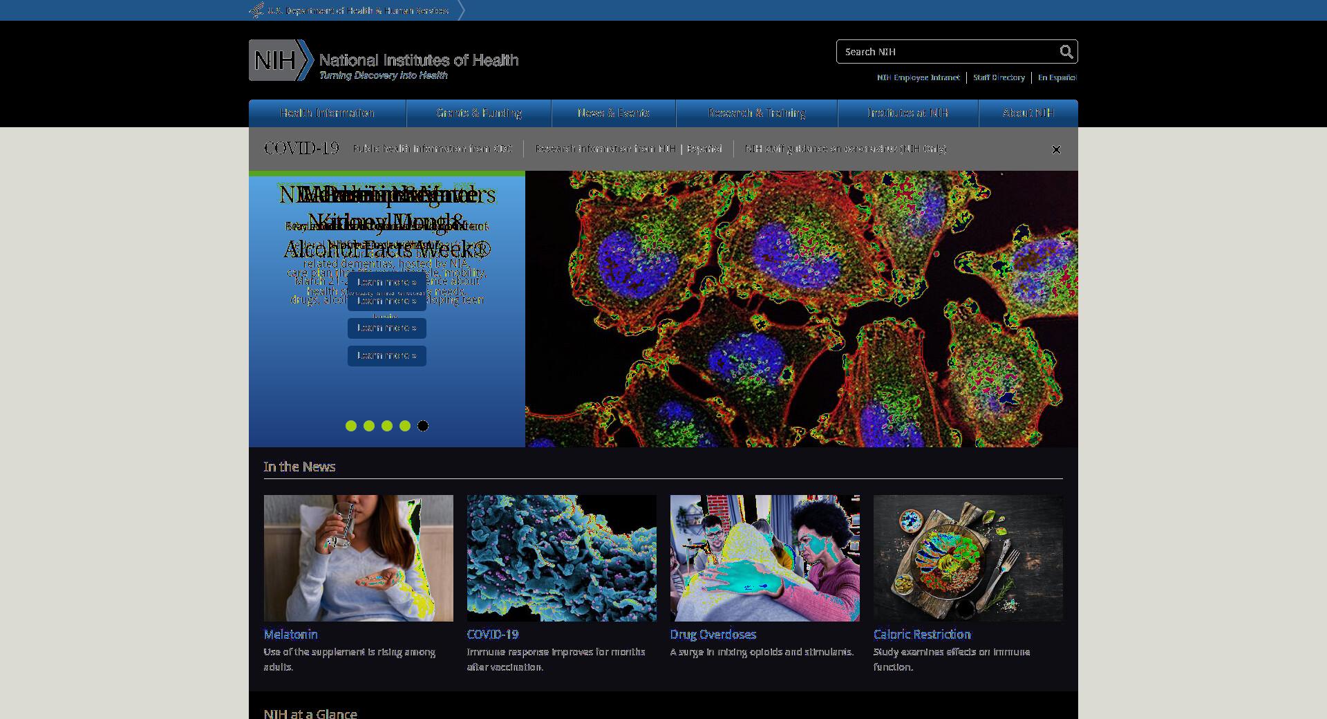Open the Español link in the COVID-19 banner

tap(704, 149)
